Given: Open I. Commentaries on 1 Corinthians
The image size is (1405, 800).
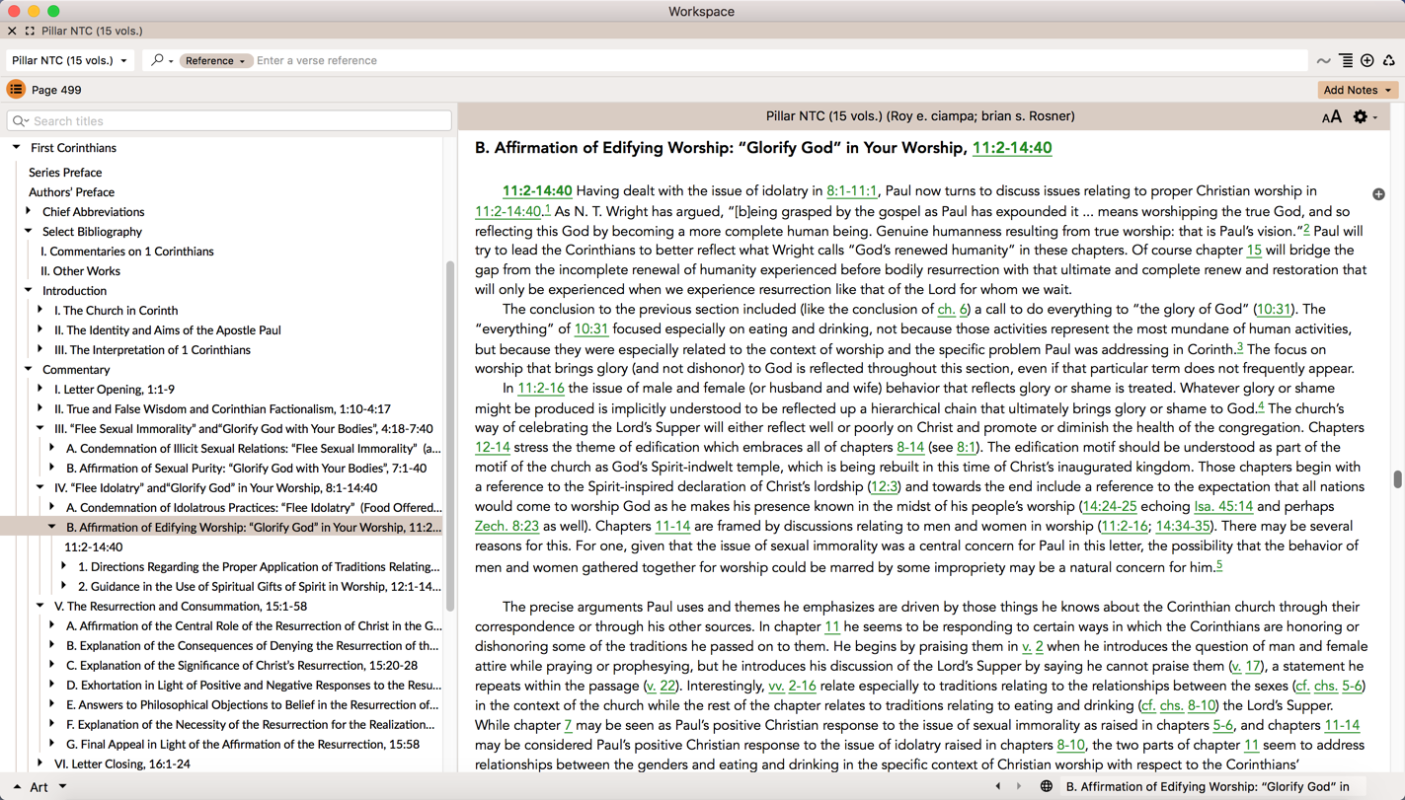Looking at the screenshot, I should 127,252.
